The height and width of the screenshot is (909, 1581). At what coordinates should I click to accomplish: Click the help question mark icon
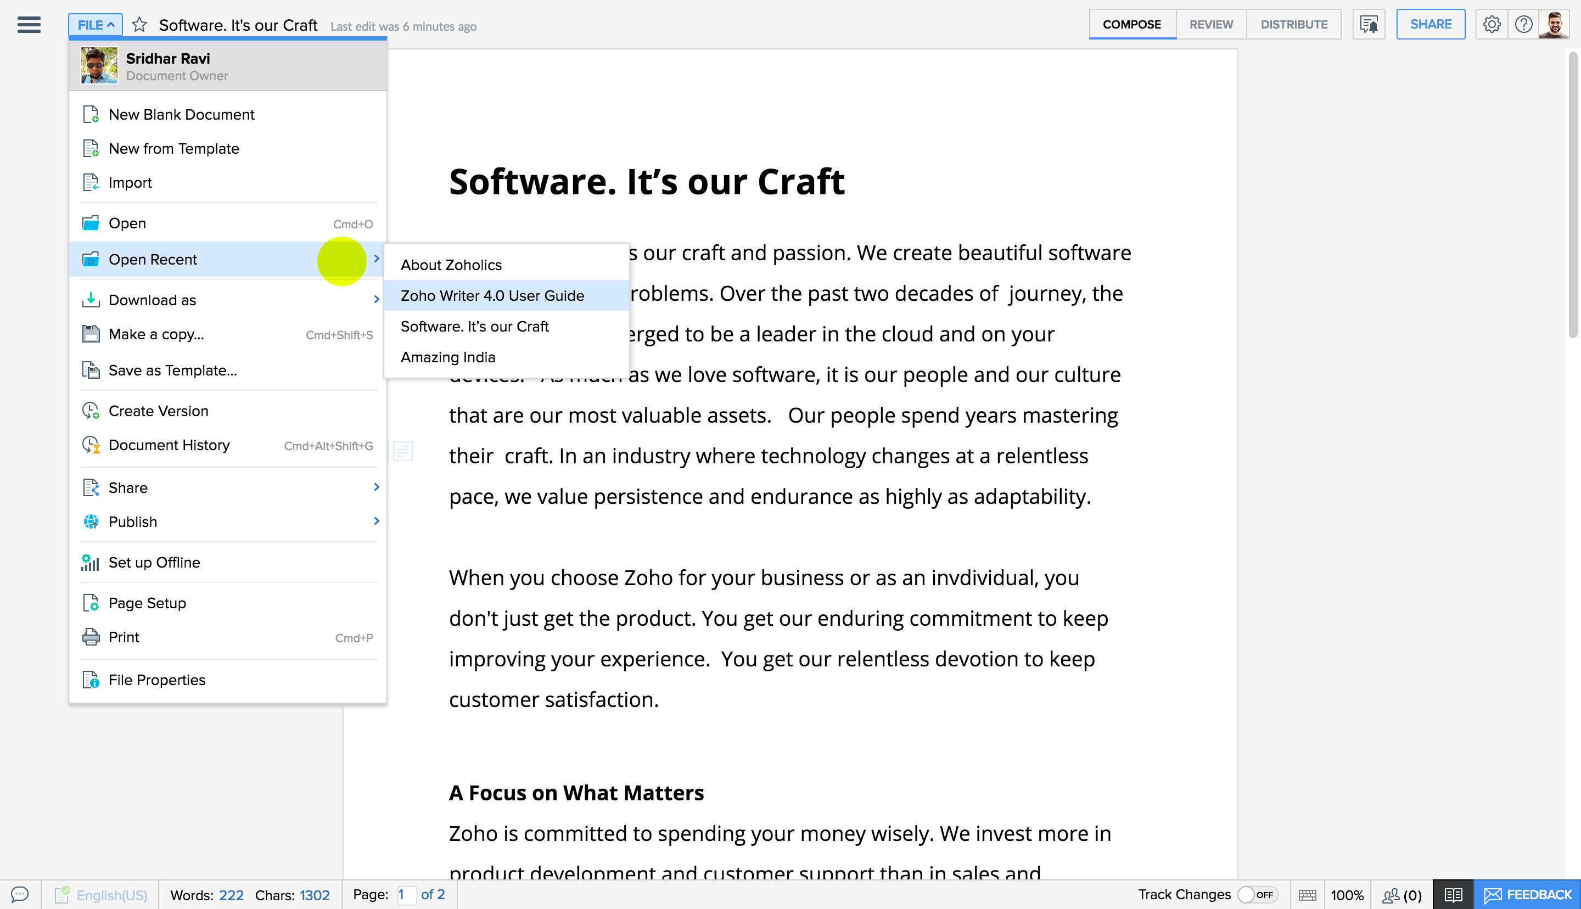(1523, 24)
